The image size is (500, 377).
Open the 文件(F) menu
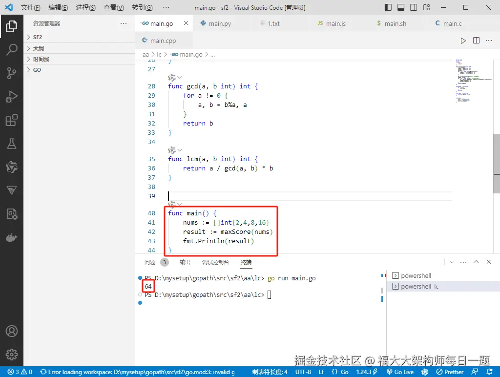(x=31, y=7)
